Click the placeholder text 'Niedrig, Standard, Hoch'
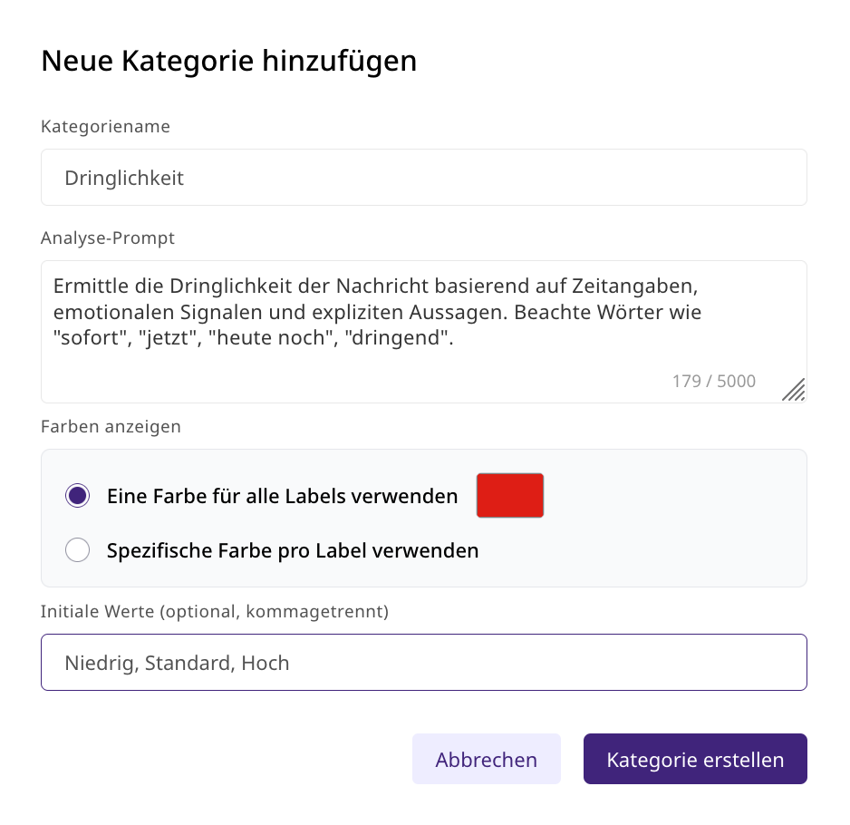Screen dimensions: 850x825 pos(177,663)
